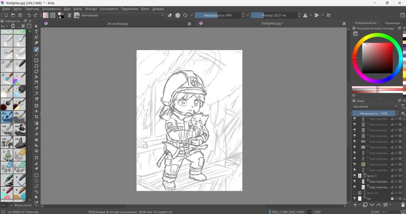This screenshot has height=214, width=406.
Task: Move the layer down with chevron
Action: pos(372,205)
